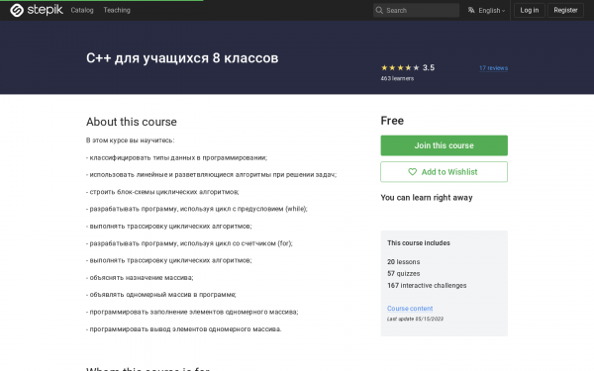Click the 'объяснять назначение массива' line
Viewport: 594px width, 371px height.
(x=140, y=278)
